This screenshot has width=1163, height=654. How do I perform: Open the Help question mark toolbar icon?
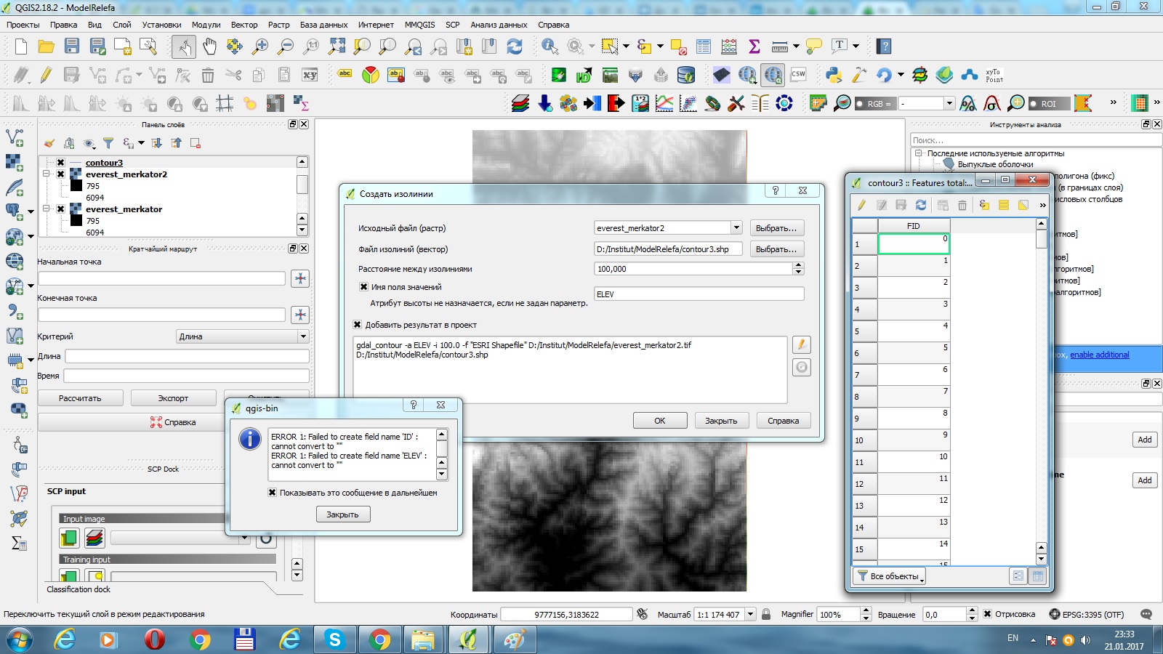(x=884, y=47)
